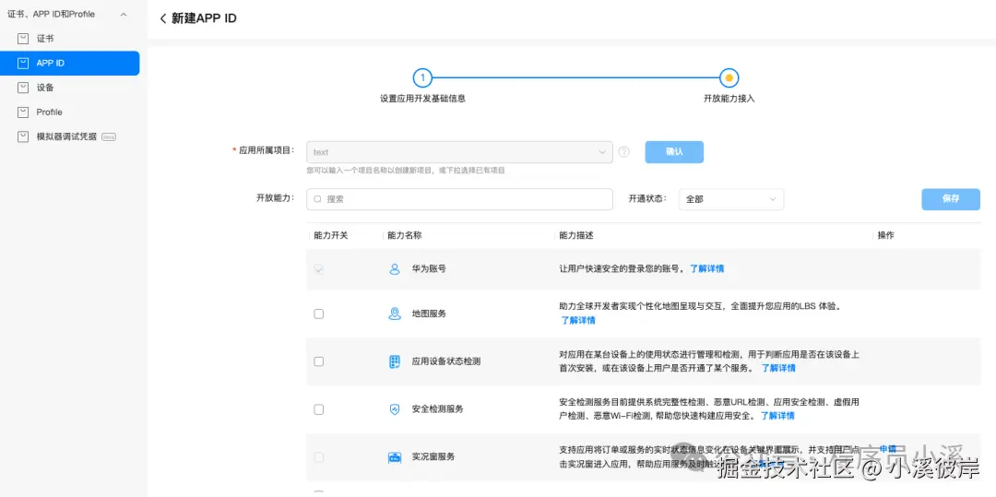The height and width of the screenshot is (497, 996).
Task: Click the help icon next to project dropdown
Action: pyautogui.click(x=624, y=152)
